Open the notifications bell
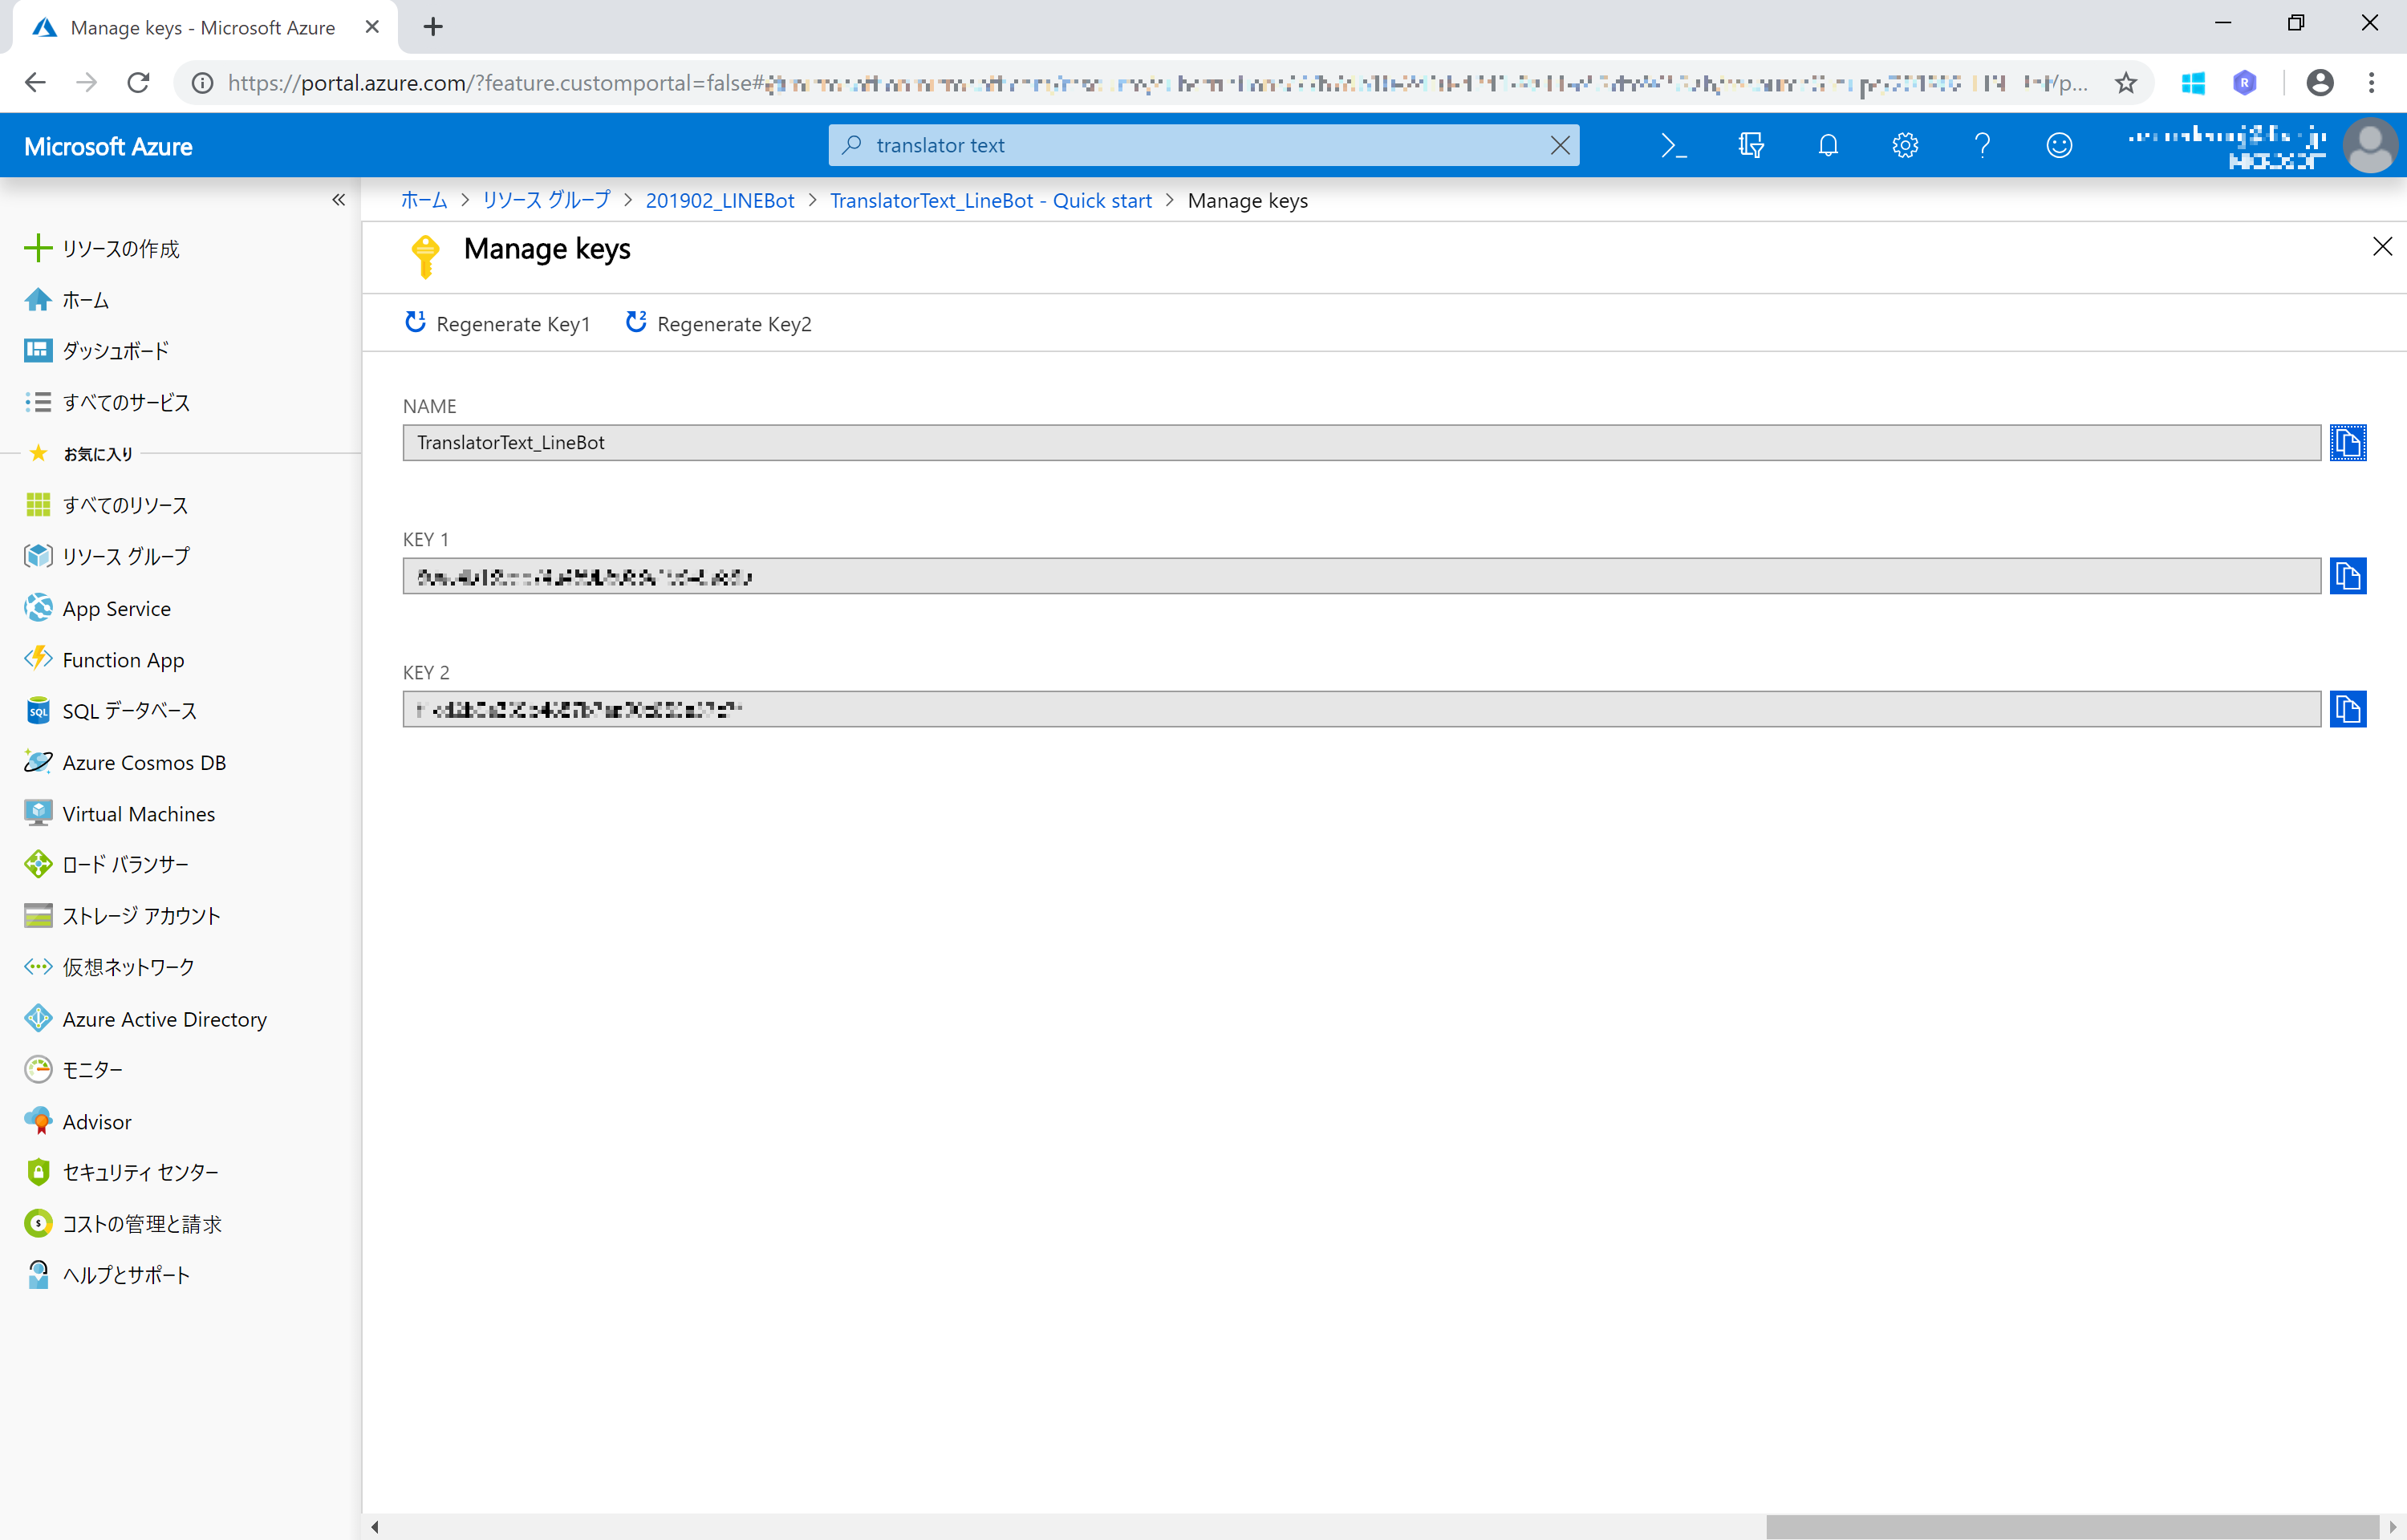2407x1540 pixels. 1828,146
